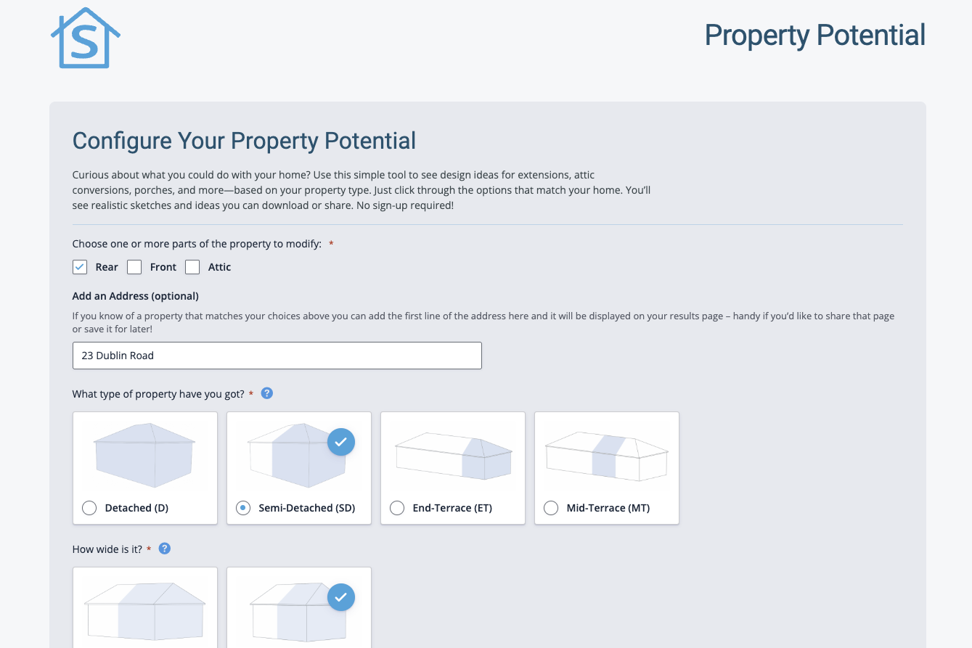The height and width of the screenshot is (648, 972).
Task: Click the Detached house illustration
Action: (x=145, y=455)
